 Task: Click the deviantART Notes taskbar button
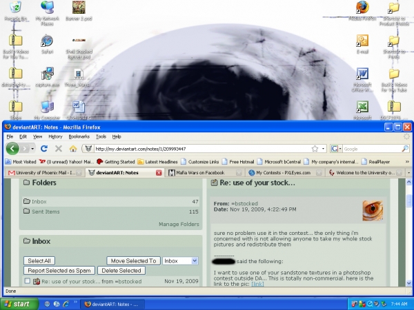pyautogui.click(x=112, y=304)
